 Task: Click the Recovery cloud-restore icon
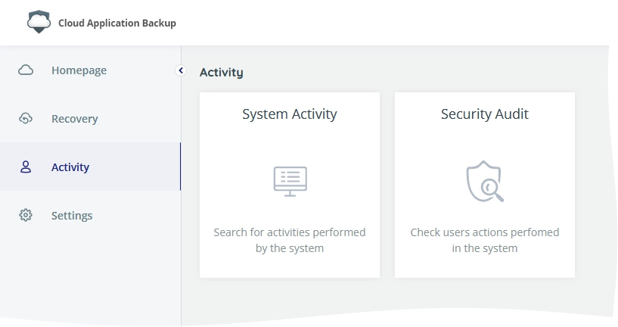(x=26, y=118)
